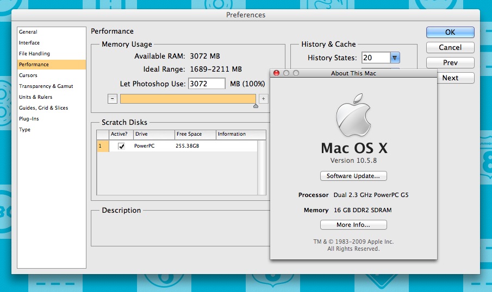Click the 16 GB DDR2 SDRAM value
Image resolution: width=492 pixels, height=292 pixels.
pyautogui.click(x=363, y=210)
